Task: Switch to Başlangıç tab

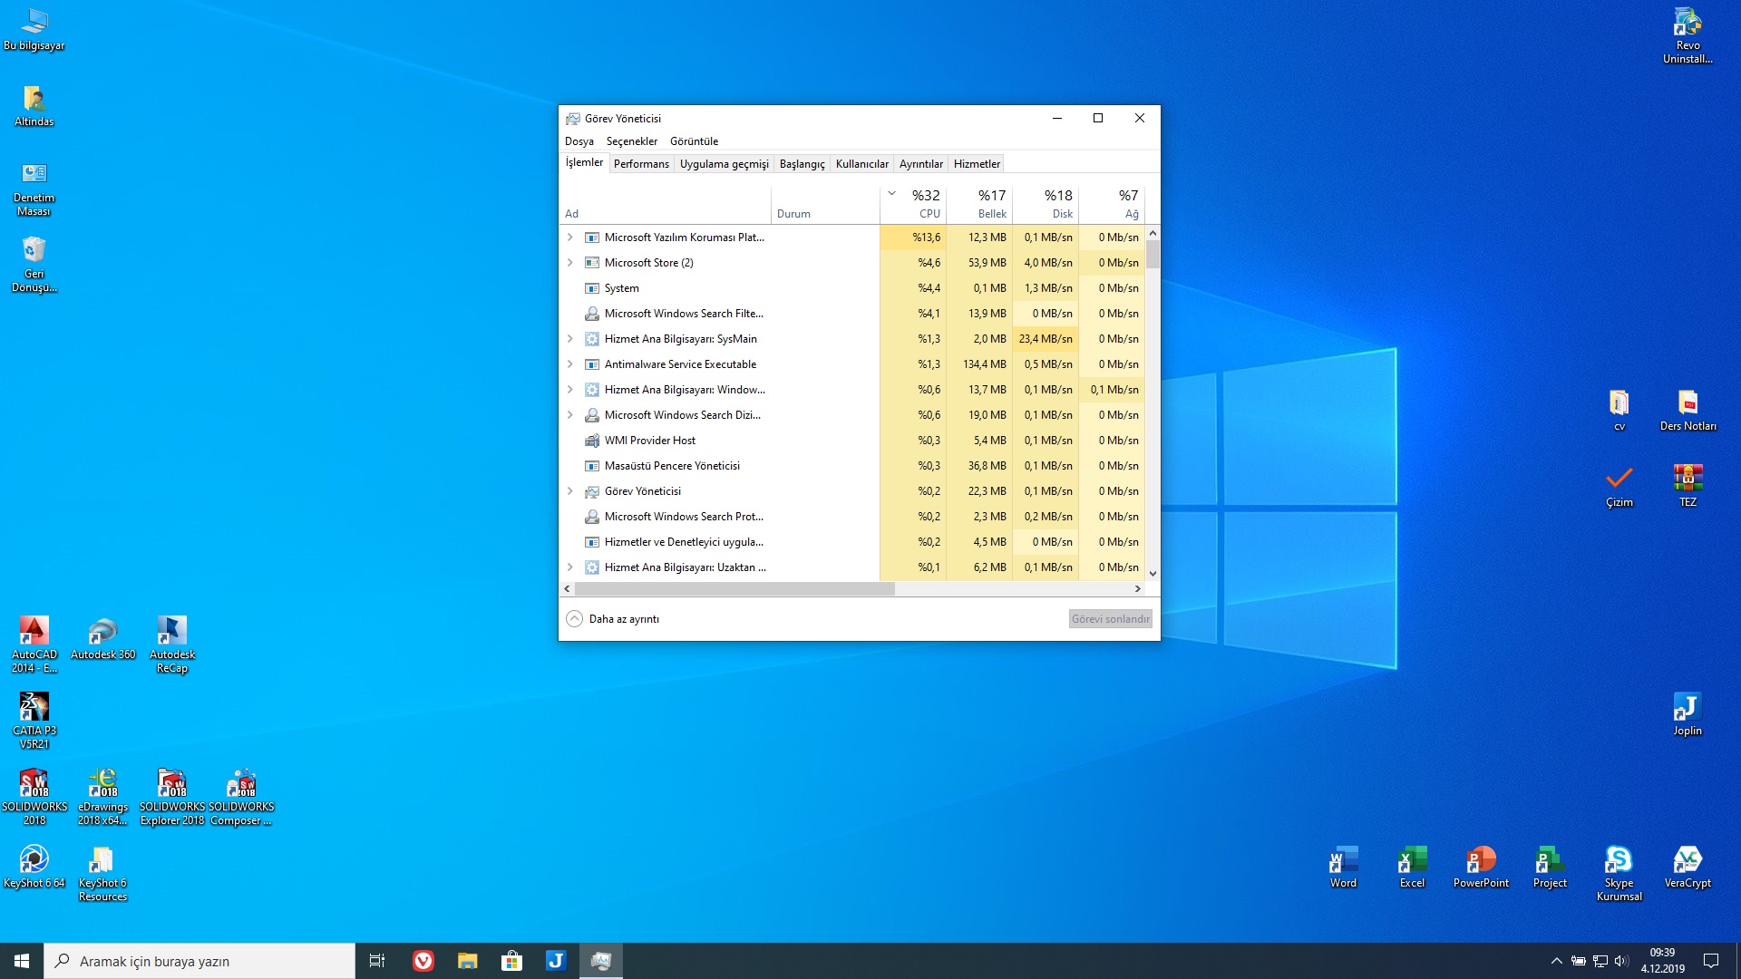Action: pos(802,164)
